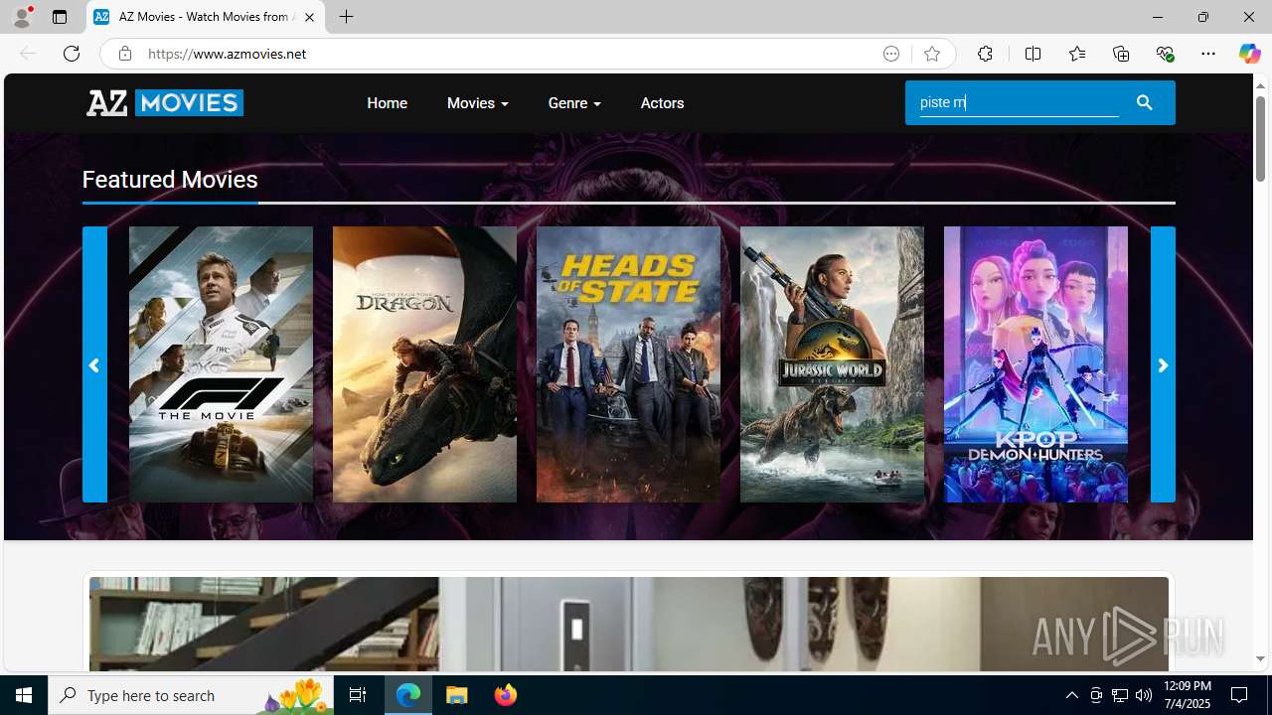The width and height of the screenshot is (1272, 715).
Task: Open the Actors page
Action: [x=662, y=102]
